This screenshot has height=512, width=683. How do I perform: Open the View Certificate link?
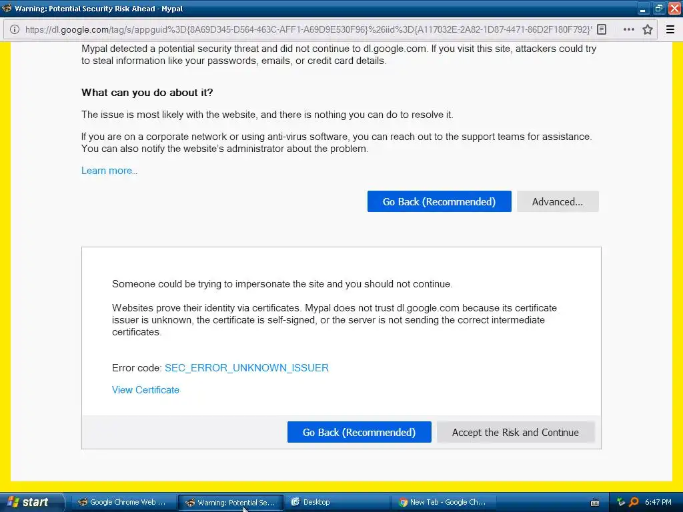[145, 389]
